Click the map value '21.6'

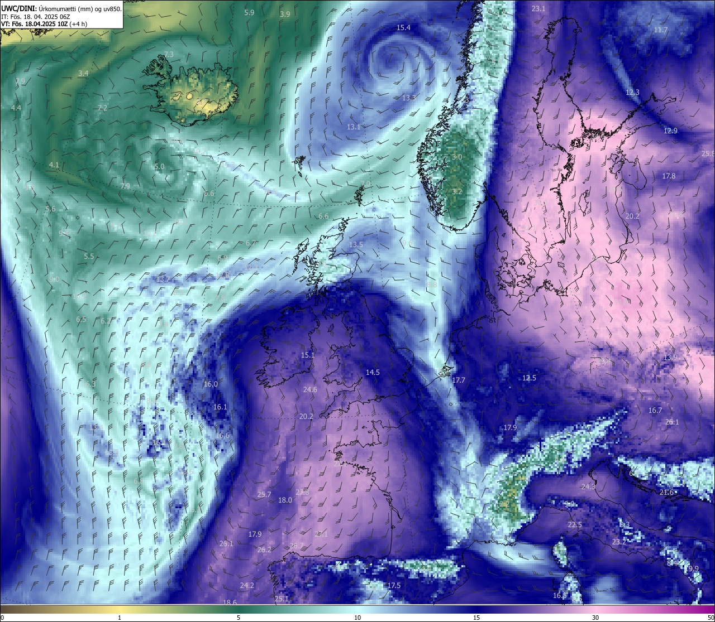pyautogui.click(x=666, y=492)
